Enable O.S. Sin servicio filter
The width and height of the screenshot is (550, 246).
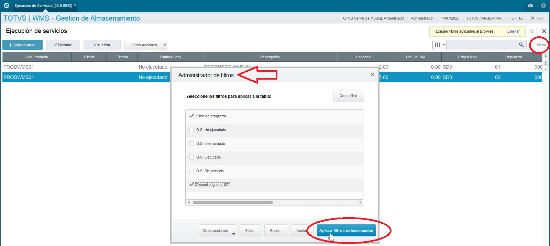192,171
